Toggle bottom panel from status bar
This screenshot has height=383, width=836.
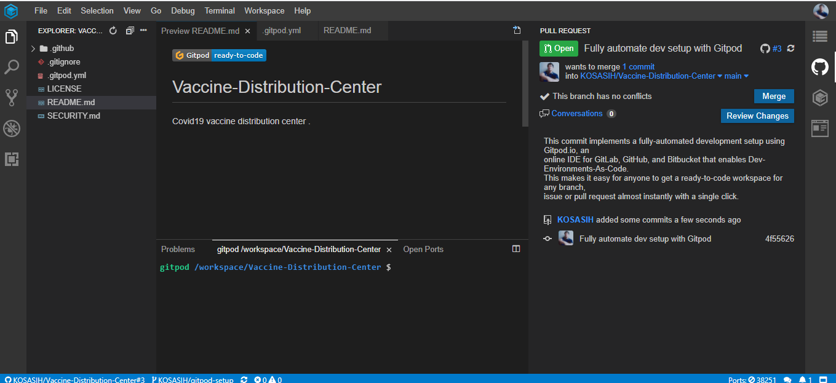tap(823, 380)
